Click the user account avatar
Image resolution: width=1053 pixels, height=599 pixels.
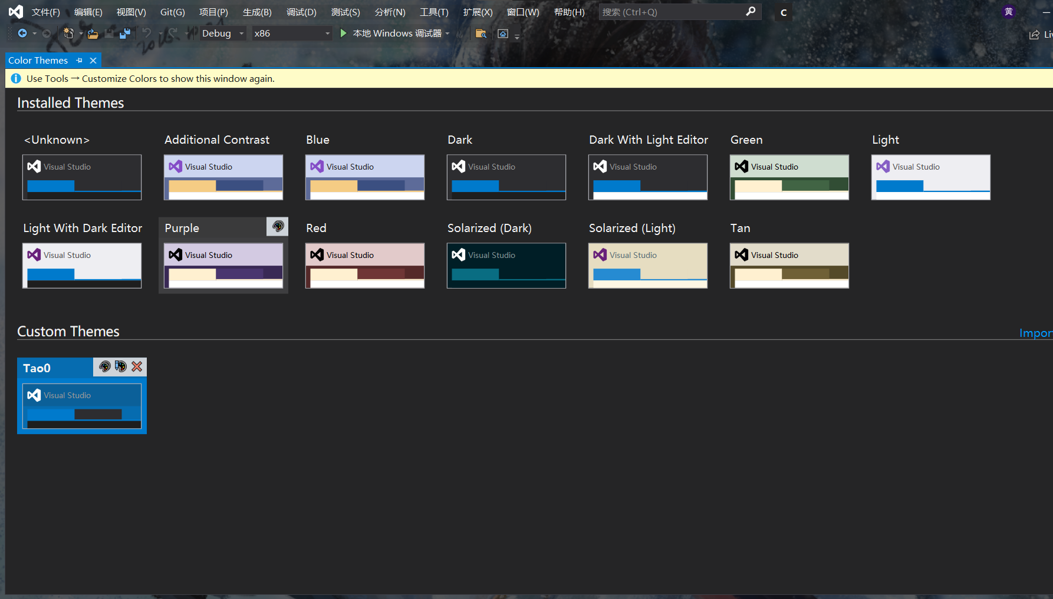click(x=1009, y=12)
